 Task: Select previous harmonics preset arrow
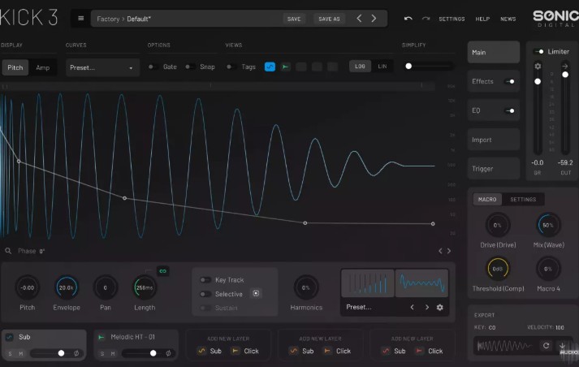click(412, 307)
